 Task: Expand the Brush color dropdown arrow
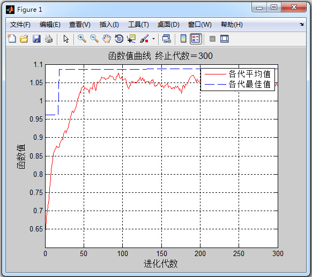click(x=153, y=39)
